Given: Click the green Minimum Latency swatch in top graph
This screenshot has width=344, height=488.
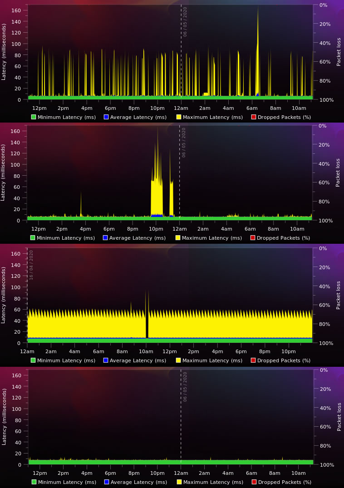Looking at the screenshot, I should point(34,117).
